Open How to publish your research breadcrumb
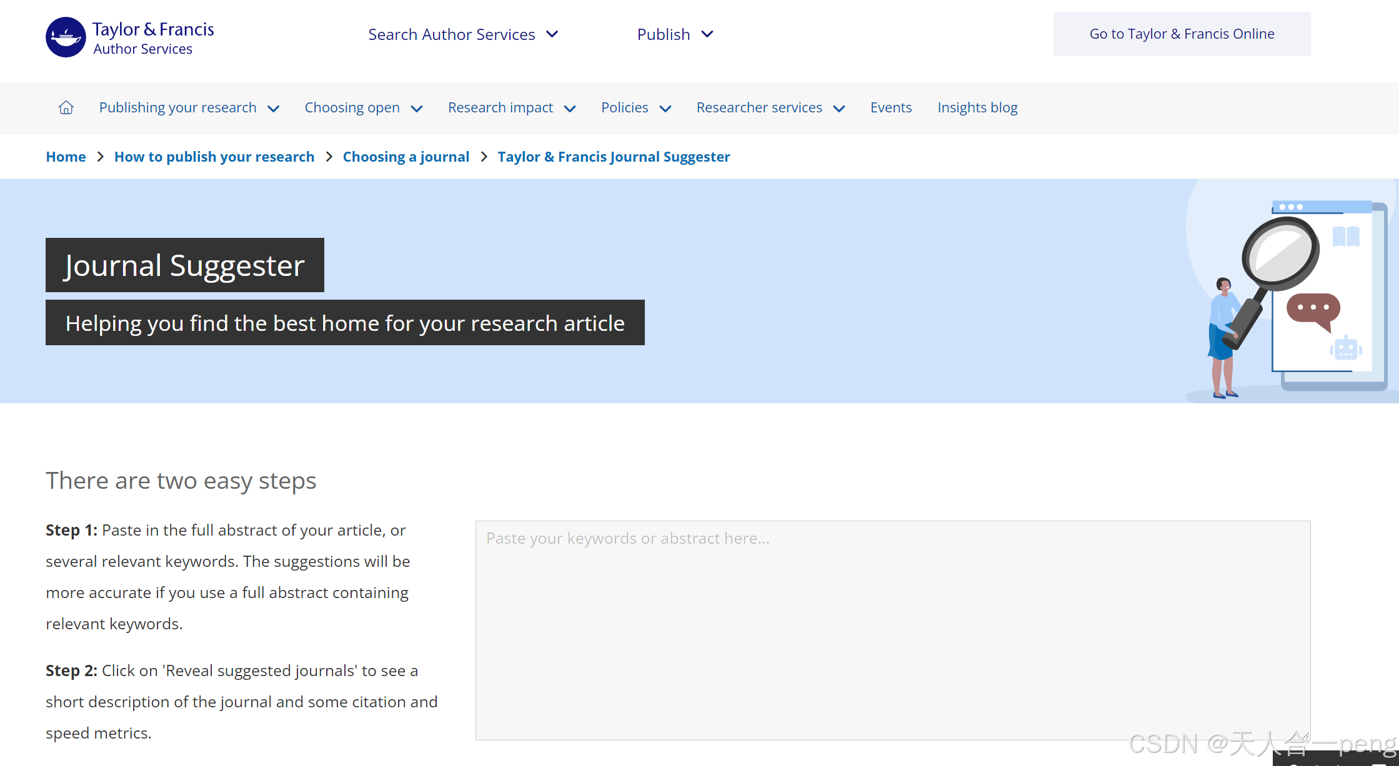This screenshot has width=1399, height=766. 214,157
